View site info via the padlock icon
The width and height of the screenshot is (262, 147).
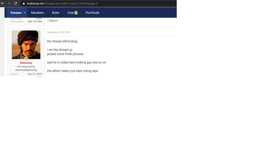coord(24,3)
